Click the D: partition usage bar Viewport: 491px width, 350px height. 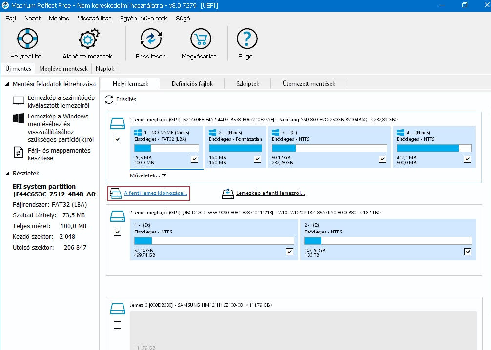[x=214, y=241]
